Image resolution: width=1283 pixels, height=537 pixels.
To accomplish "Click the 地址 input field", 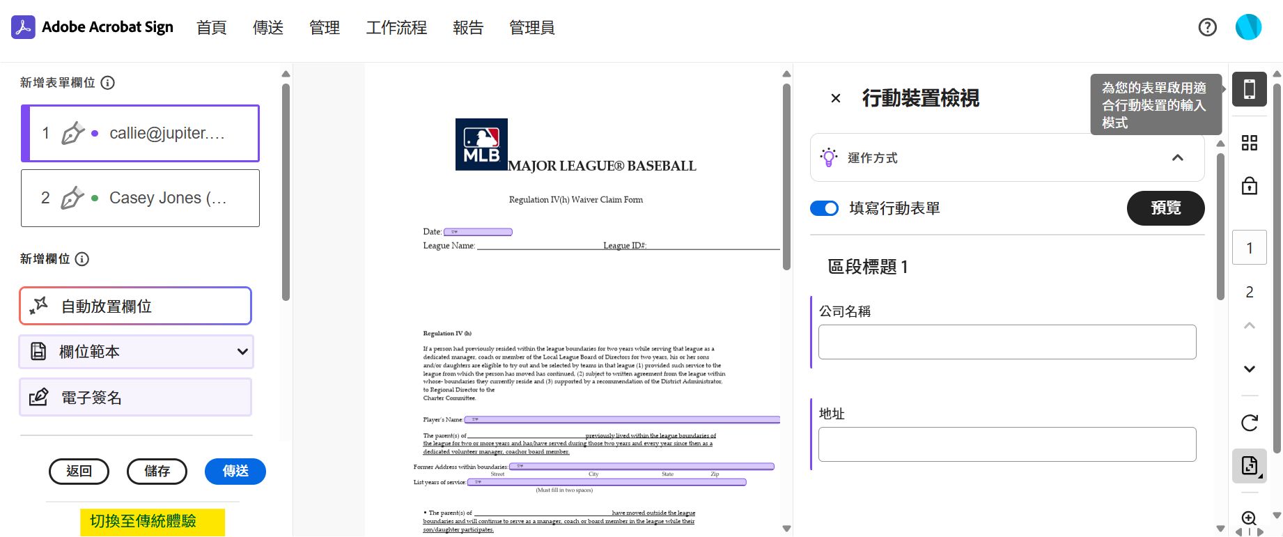I will coord(1007,444).
